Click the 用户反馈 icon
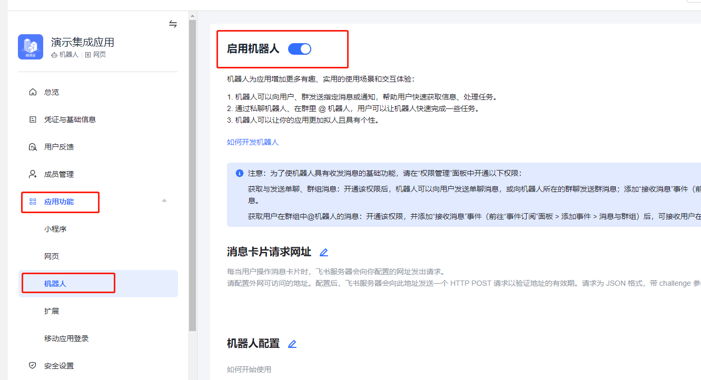Viewport: 701px width, 380px height. pyautogui.click(x=33, y=147)
